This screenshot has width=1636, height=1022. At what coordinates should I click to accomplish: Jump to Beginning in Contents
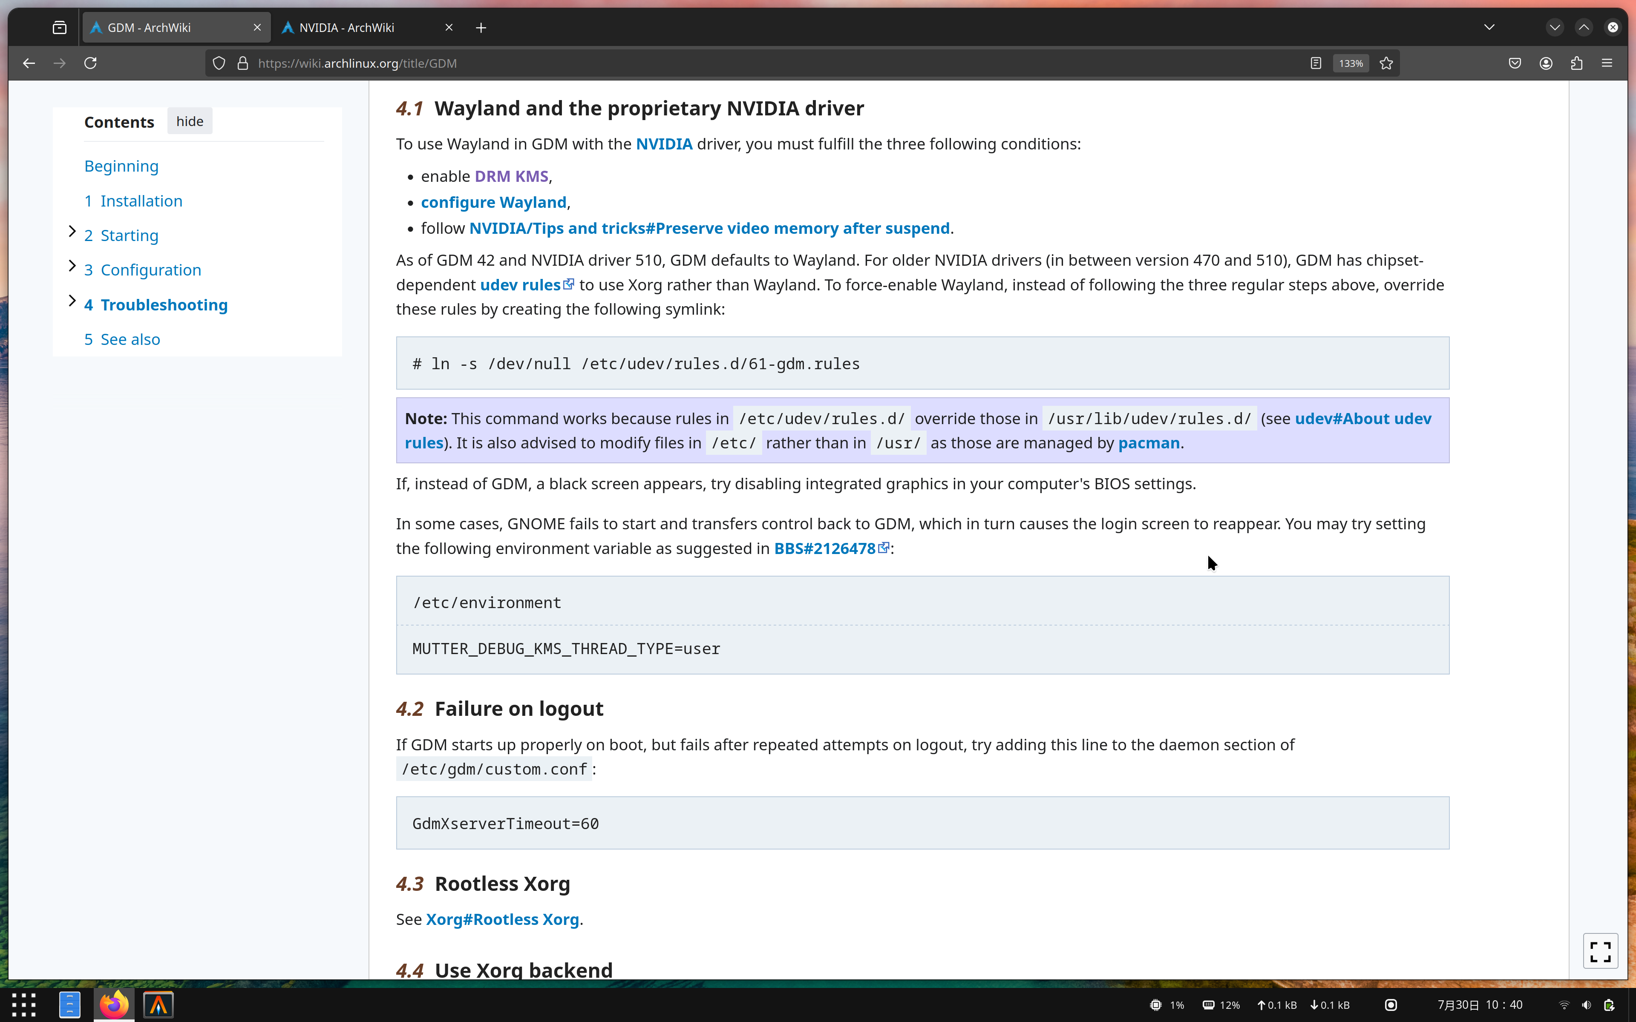[122, 166]
